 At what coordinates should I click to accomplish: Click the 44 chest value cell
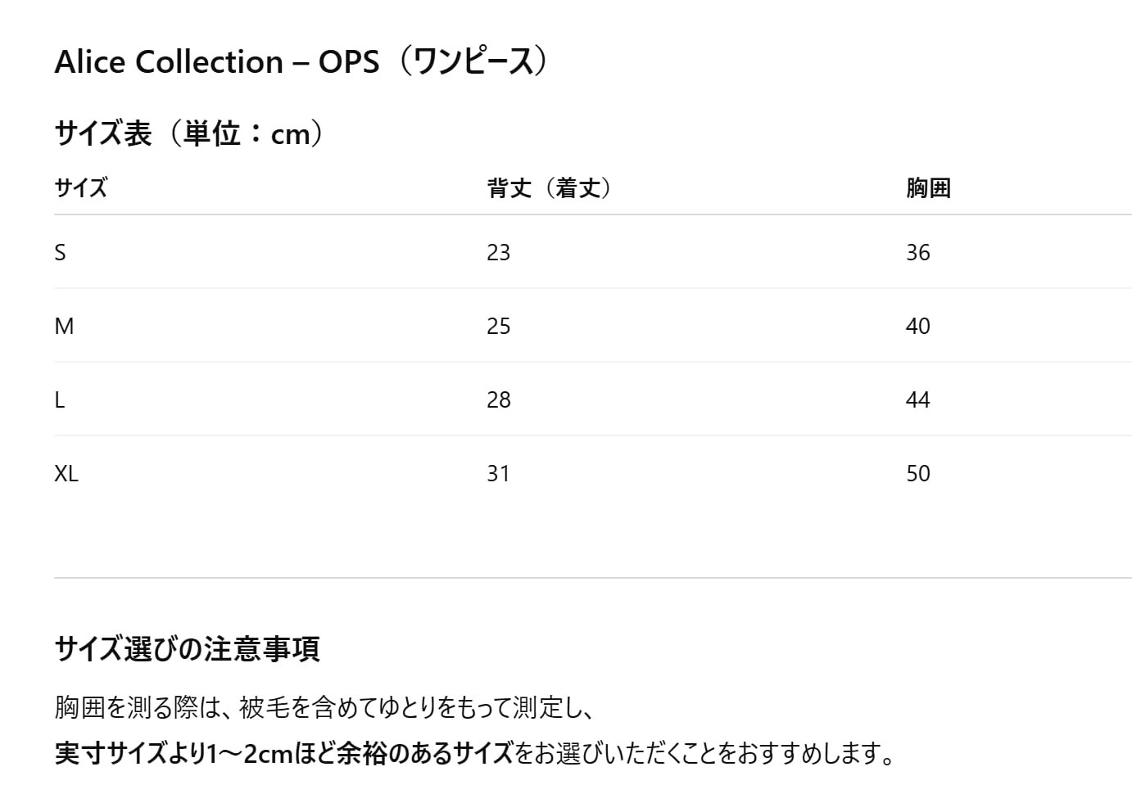coord(917,399)
